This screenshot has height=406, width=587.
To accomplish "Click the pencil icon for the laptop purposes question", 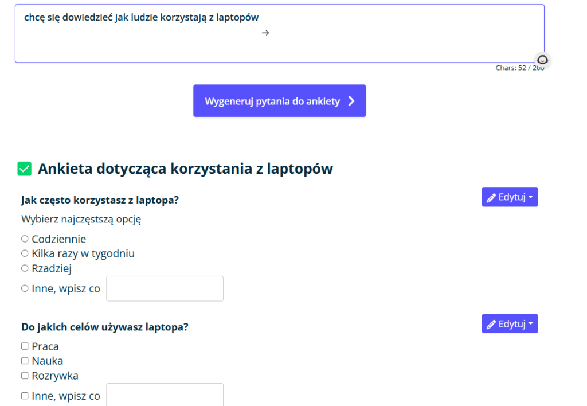I will click(491, 325).
